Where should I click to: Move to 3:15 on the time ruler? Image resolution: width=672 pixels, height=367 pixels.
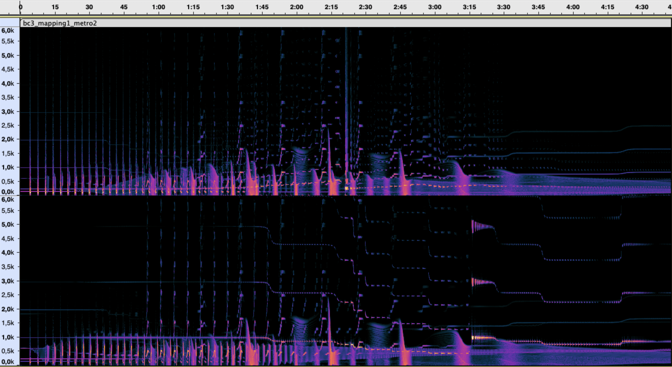(x=469, y=7)
